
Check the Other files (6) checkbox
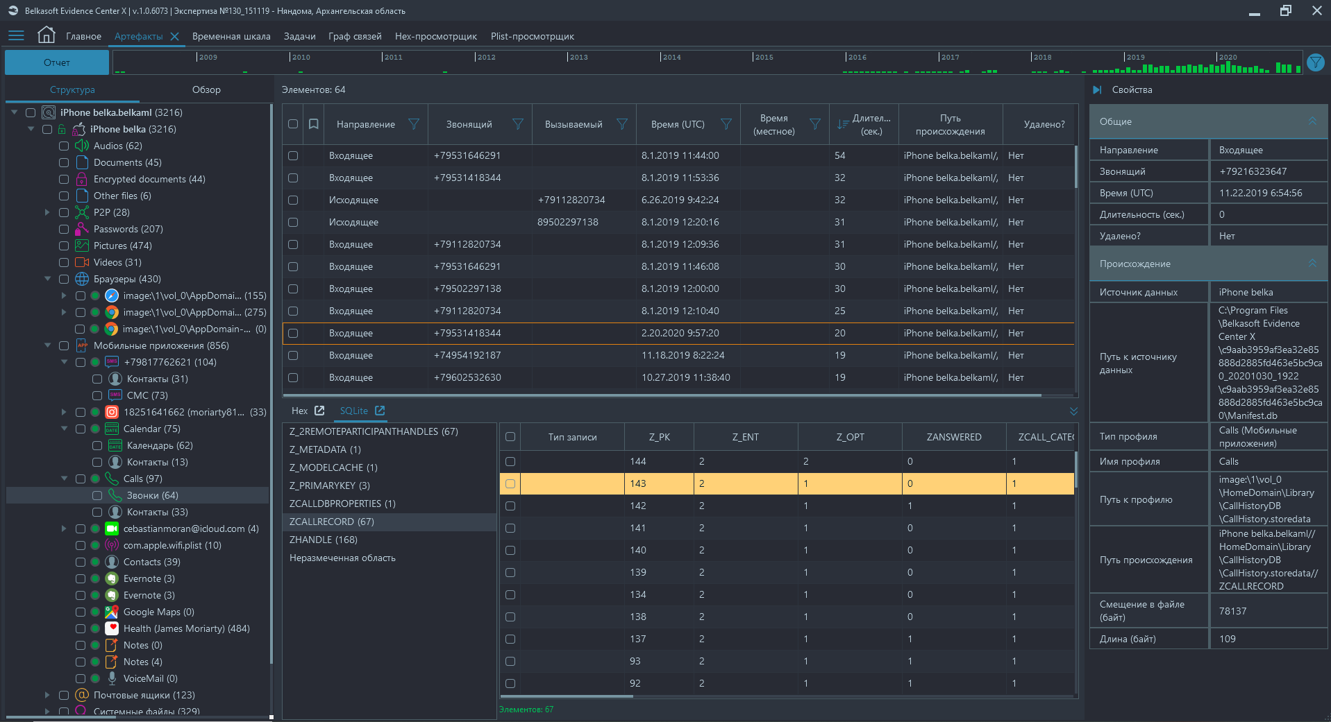pos(64,196)
